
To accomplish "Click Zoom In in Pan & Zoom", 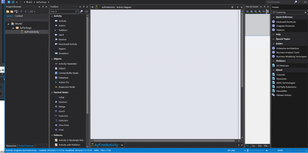I will 248,12.
